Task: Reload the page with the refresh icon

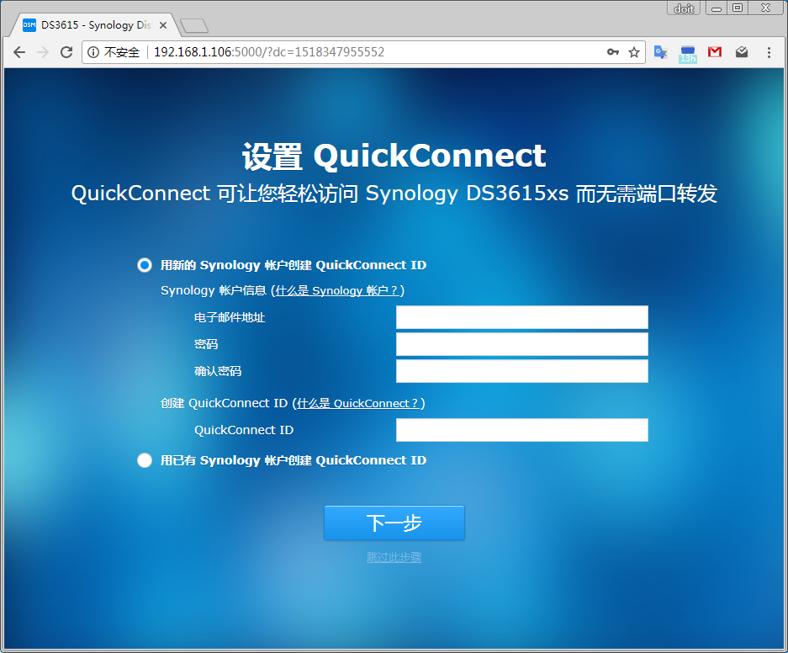Action: [x=66, y=52]
